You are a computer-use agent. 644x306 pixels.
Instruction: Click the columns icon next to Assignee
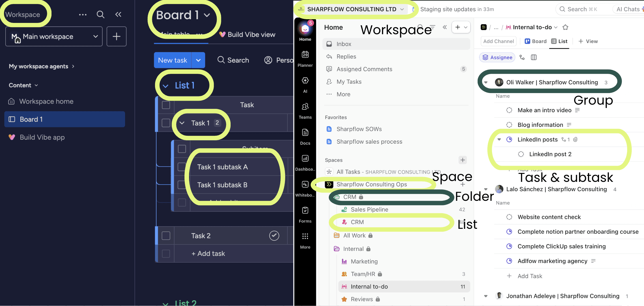click(534, 57)
